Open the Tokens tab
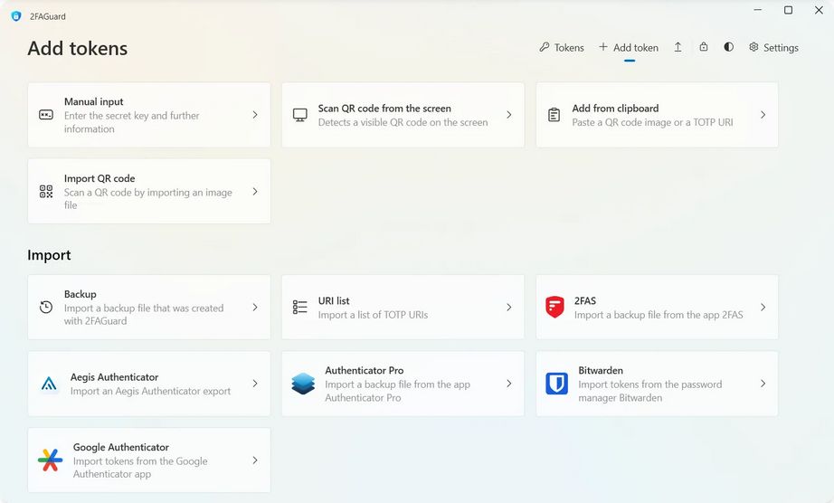Viewport: 834px width, 503px height. (x=562, y=47)
